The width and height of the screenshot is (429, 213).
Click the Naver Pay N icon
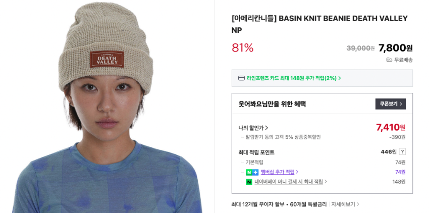tap(249, 182)
